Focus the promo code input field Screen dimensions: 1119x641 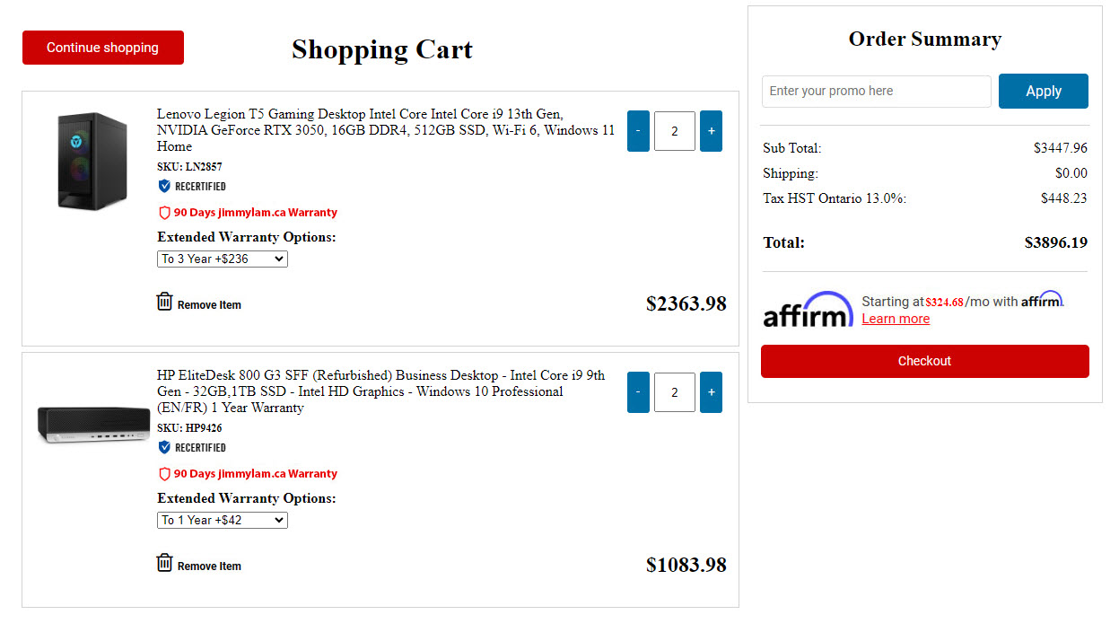coord(876,91)
